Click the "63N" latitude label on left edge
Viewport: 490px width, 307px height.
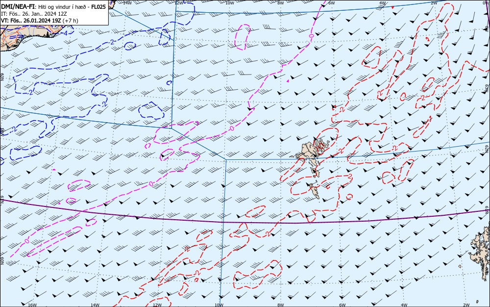click(x=2, y=77)
